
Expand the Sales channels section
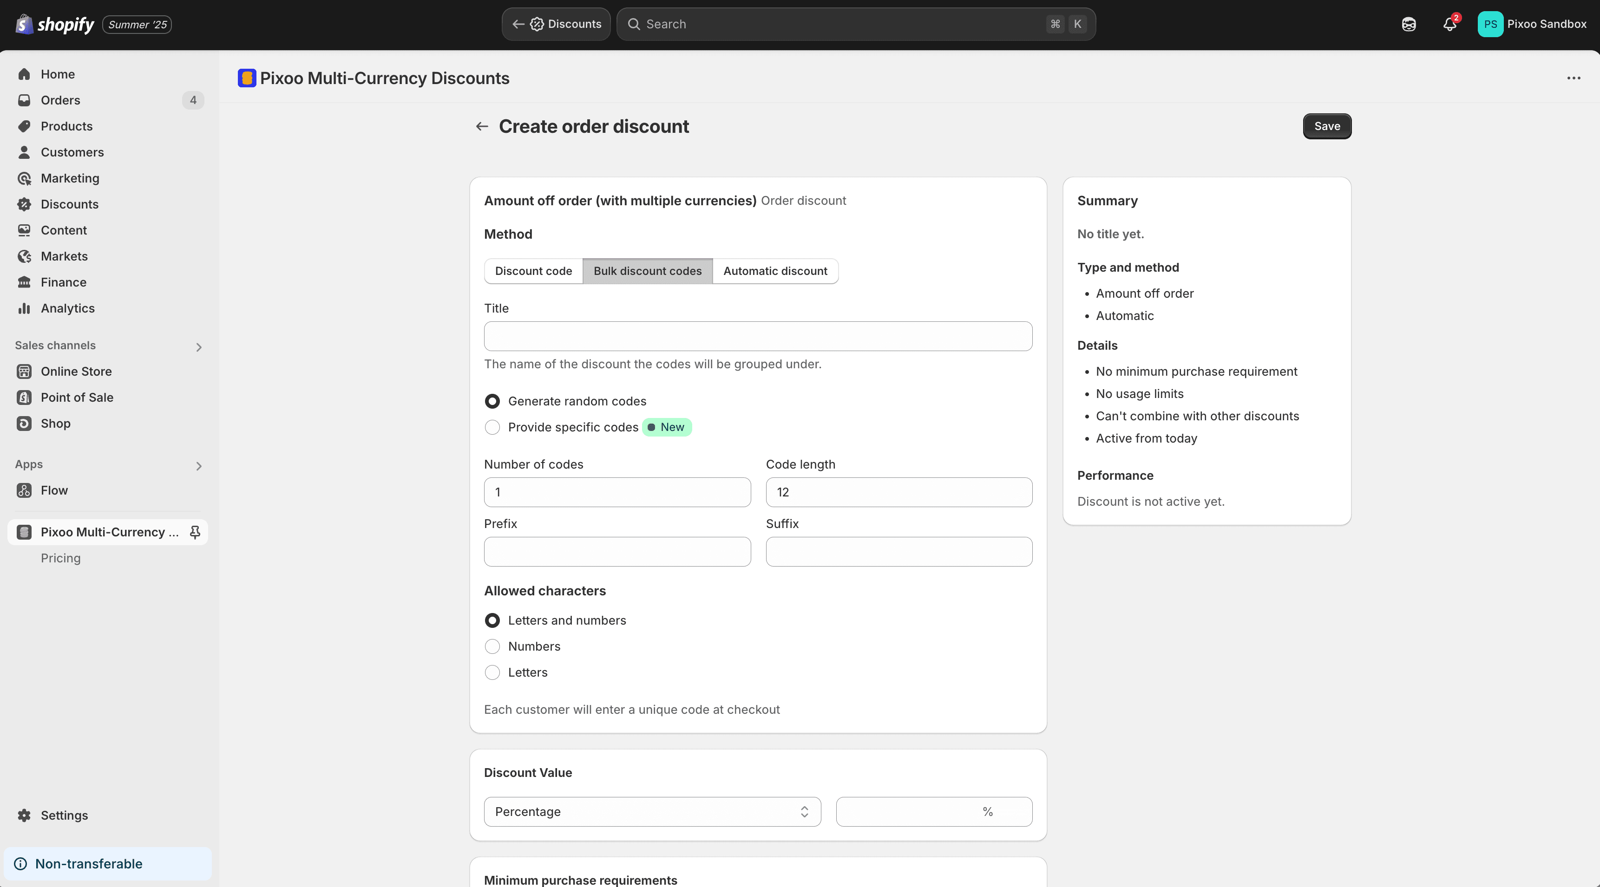199,347
